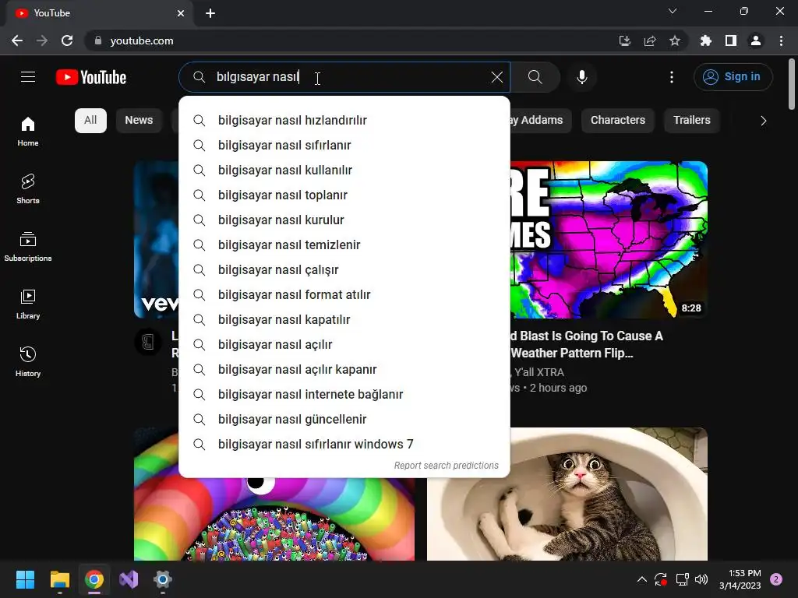Select the Characters filter chip

pyautogui.click(x=617, y=121)
